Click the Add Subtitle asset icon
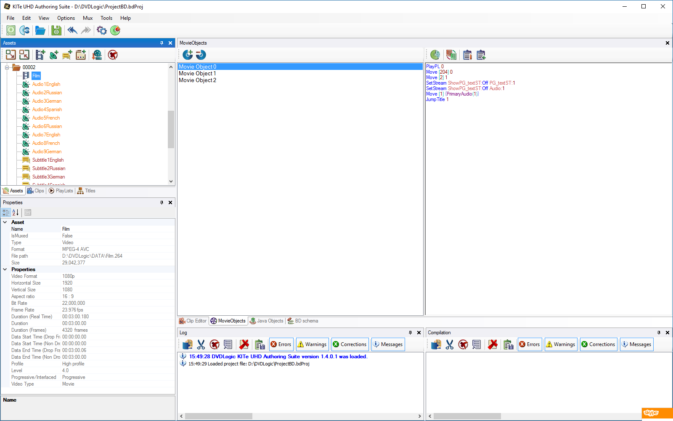The height and width of the screenshot is (421, 673). click(x=67, y=55)
